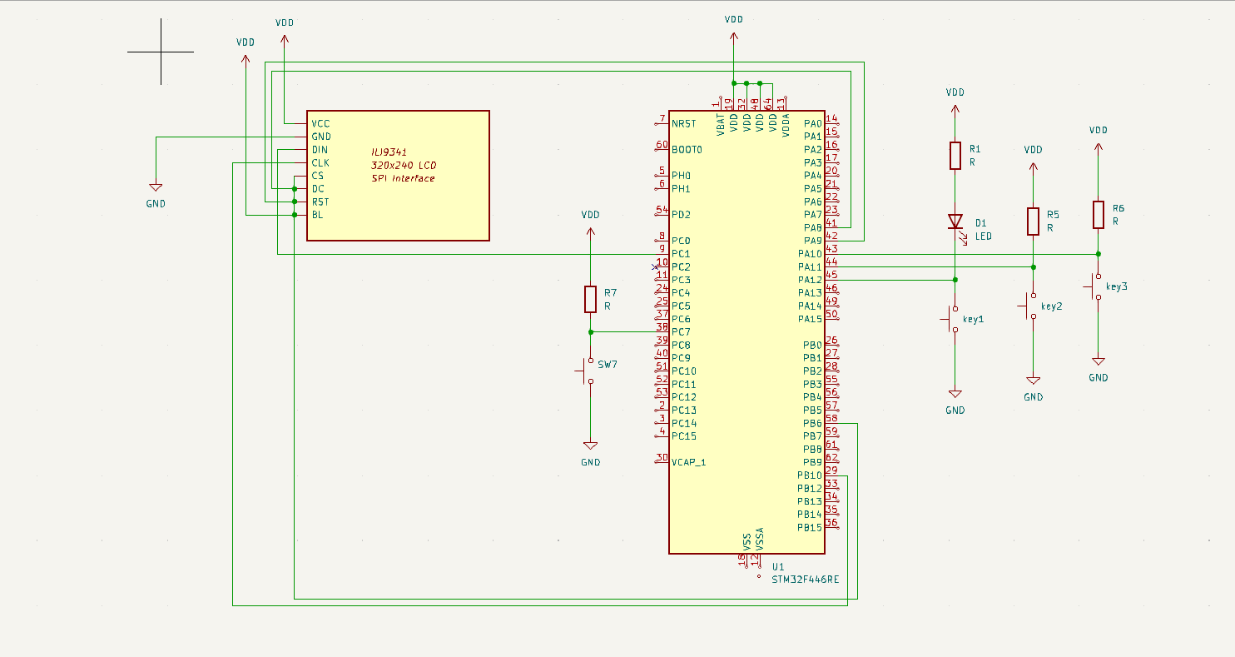Select VDD power arrow feeding LCD VCC
This screenshot has height=657, width=1235.
pyautogui.click(x=285, y=40)
